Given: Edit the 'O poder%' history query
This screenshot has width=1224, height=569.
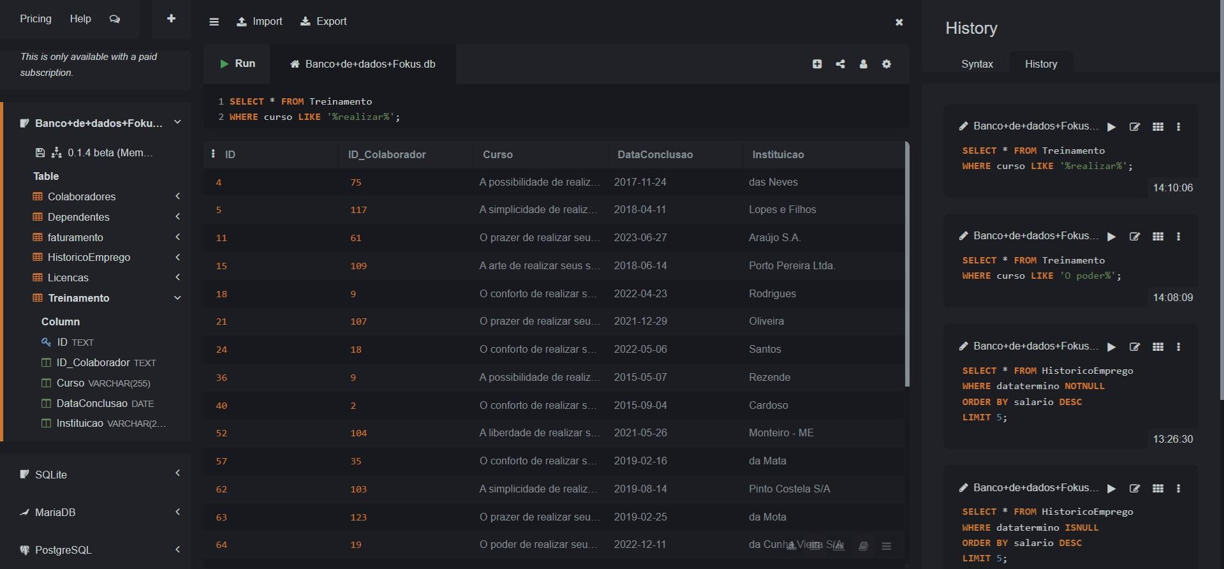Looking at the screenshot, I should (x=1135, y=237).
